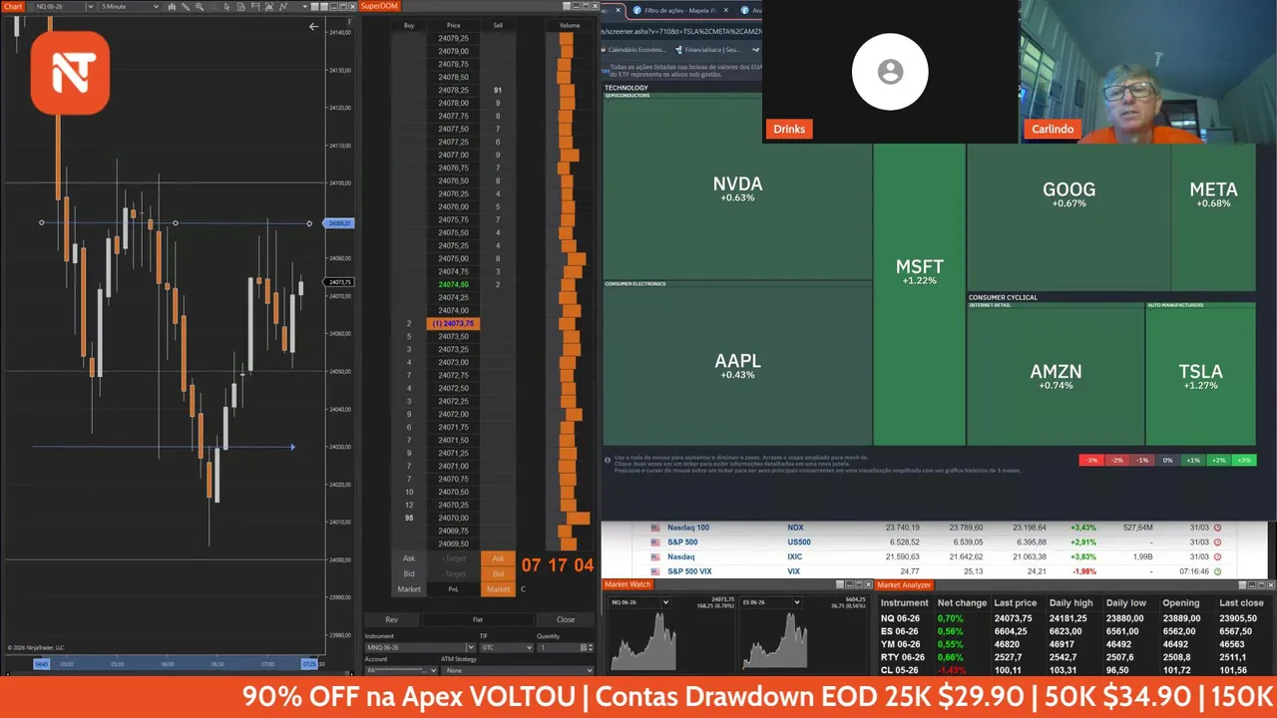Image resolution: width=1277 pixels, height=718 pixels.
Task: Open the Account dropdown in SuperDOM
Action: coord(400,670)
